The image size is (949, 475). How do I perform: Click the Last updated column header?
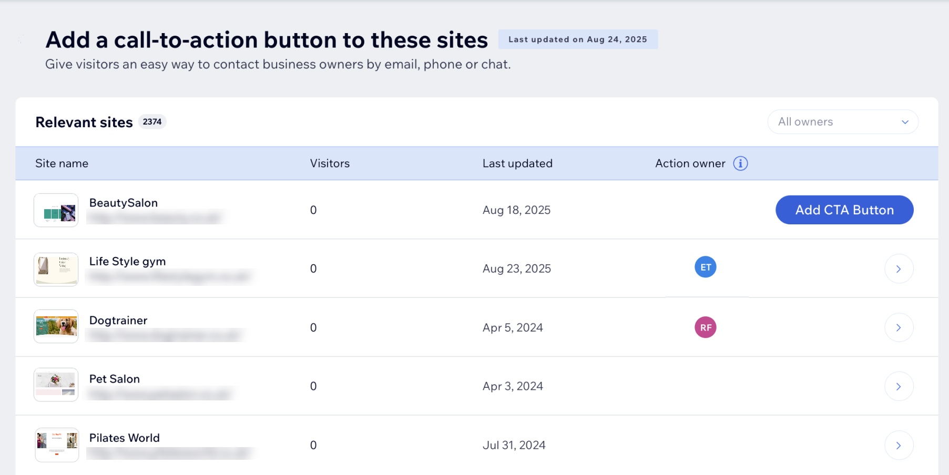[x=517, y=163]
